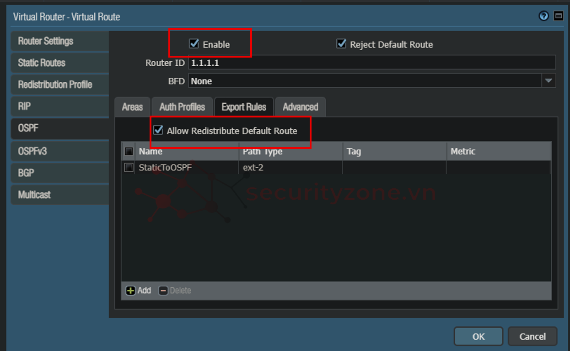Click the StaticToOSPF rule name
The height and width of the screenshot is (351, 570).
165,168
